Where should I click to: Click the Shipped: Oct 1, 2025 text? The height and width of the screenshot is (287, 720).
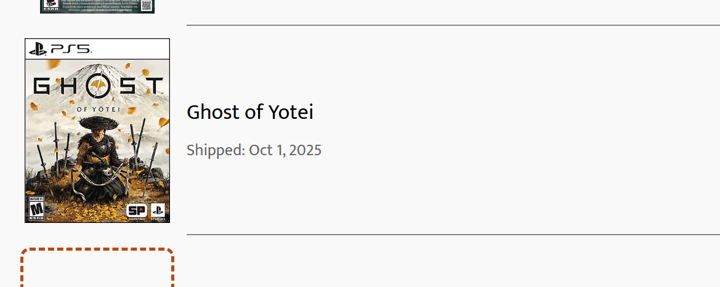coord(254,150)
